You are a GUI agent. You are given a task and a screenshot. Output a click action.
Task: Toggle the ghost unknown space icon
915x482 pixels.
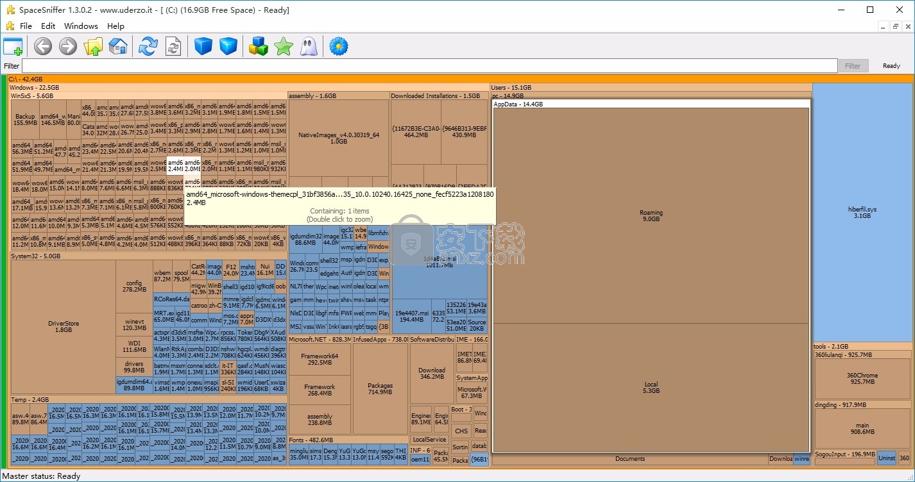click(309, 46)
